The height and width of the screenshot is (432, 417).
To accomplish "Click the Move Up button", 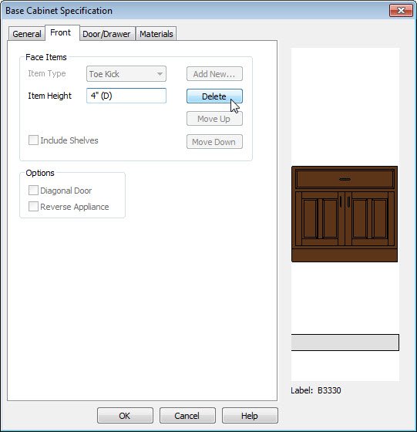I will [x=214, y=119].
